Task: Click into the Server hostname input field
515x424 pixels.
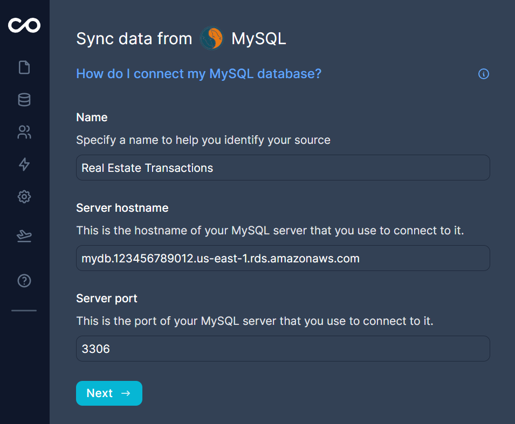Action: pyautogui.click(x=283, y=259)
